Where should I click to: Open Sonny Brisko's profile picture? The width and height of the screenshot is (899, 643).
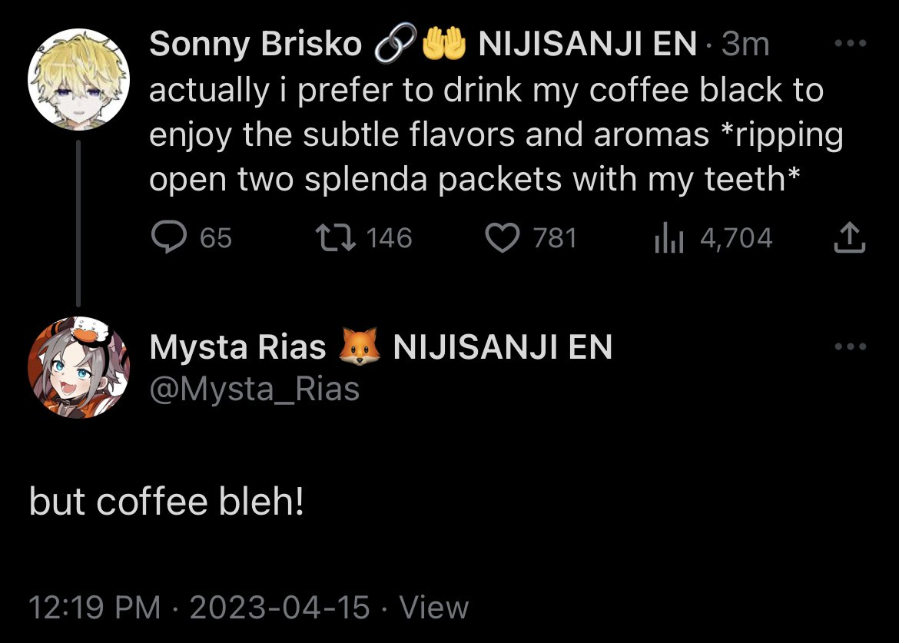click(78, 79)
